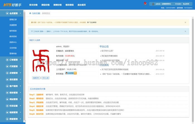Viewport: 195px width, 124px height.
Task: Close the yellow 新广告法 notice
Action: click(185, 22)
